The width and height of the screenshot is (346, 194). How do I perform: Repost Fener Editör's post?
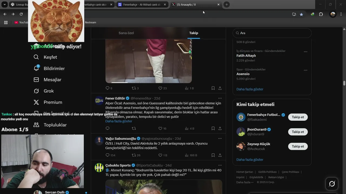click(134, 129)
